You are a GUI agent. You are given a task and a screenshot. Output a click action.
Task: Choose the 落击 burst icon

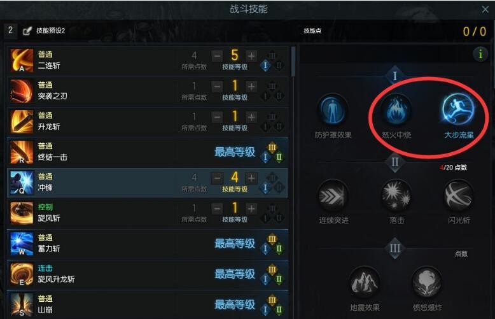(396, 196)
